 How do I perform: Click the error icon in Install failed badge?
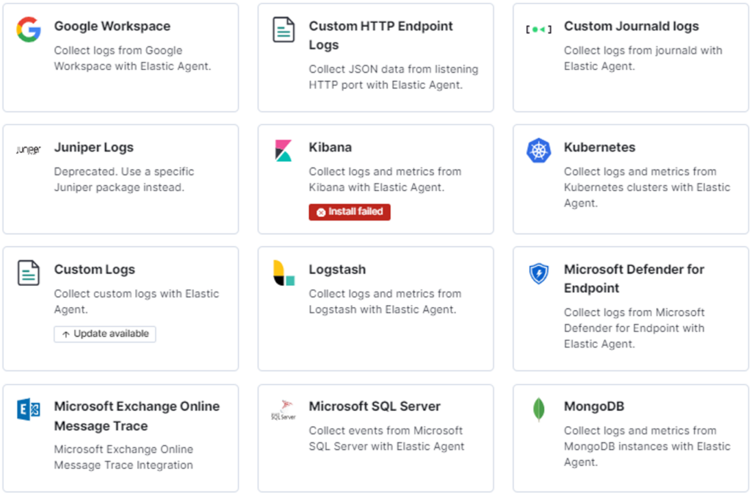[321, 212]
